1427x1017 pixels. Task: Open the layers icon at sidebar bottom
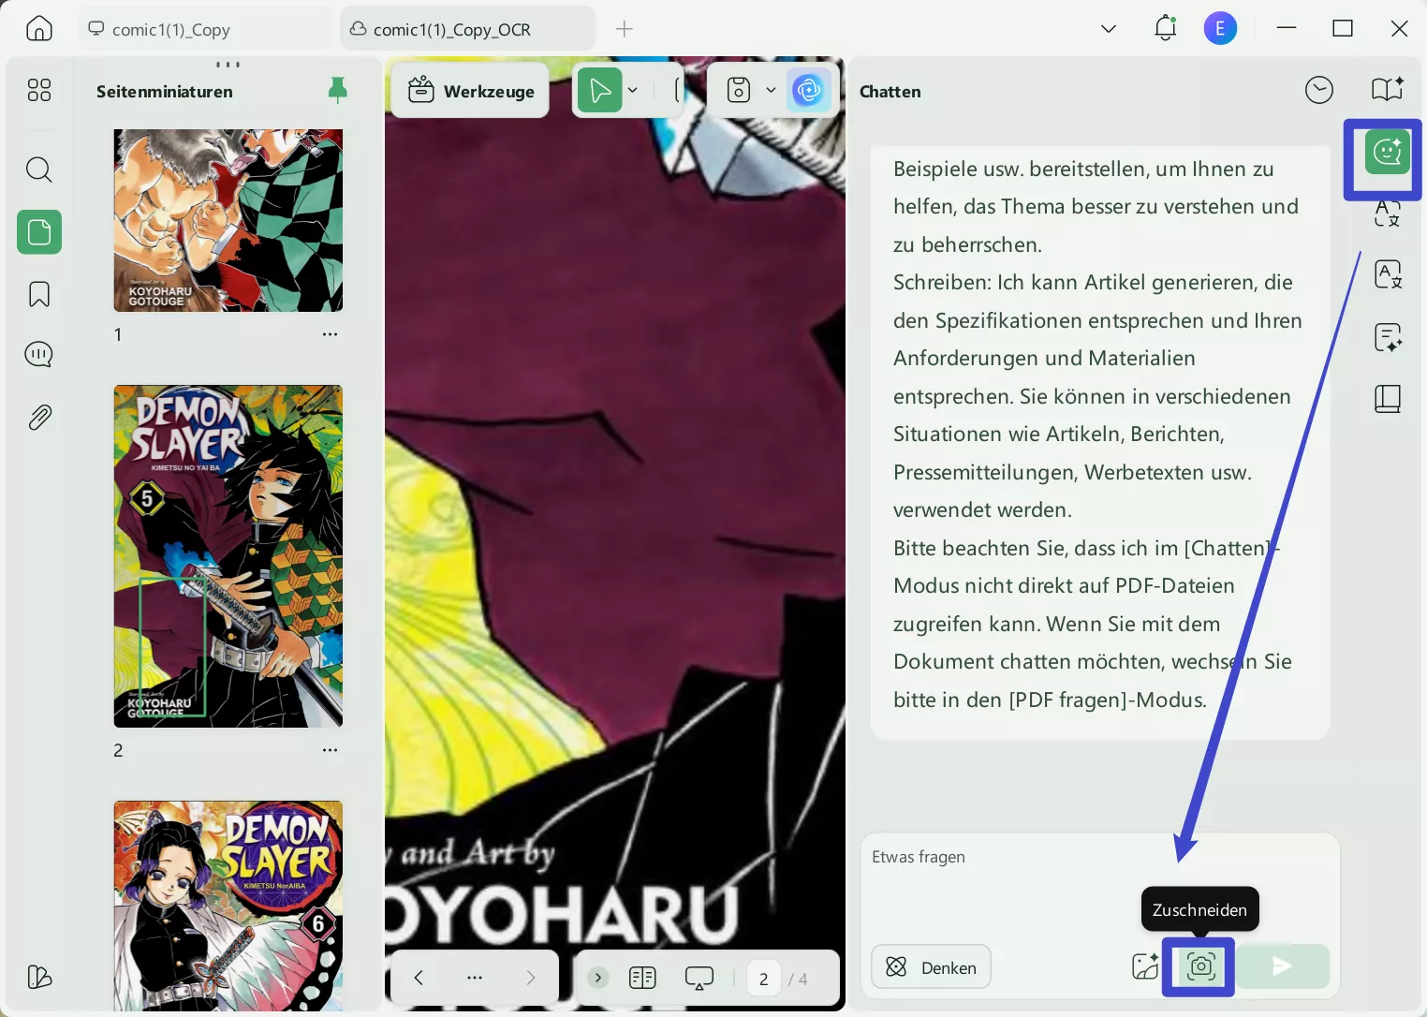click(x=39, y=977)
